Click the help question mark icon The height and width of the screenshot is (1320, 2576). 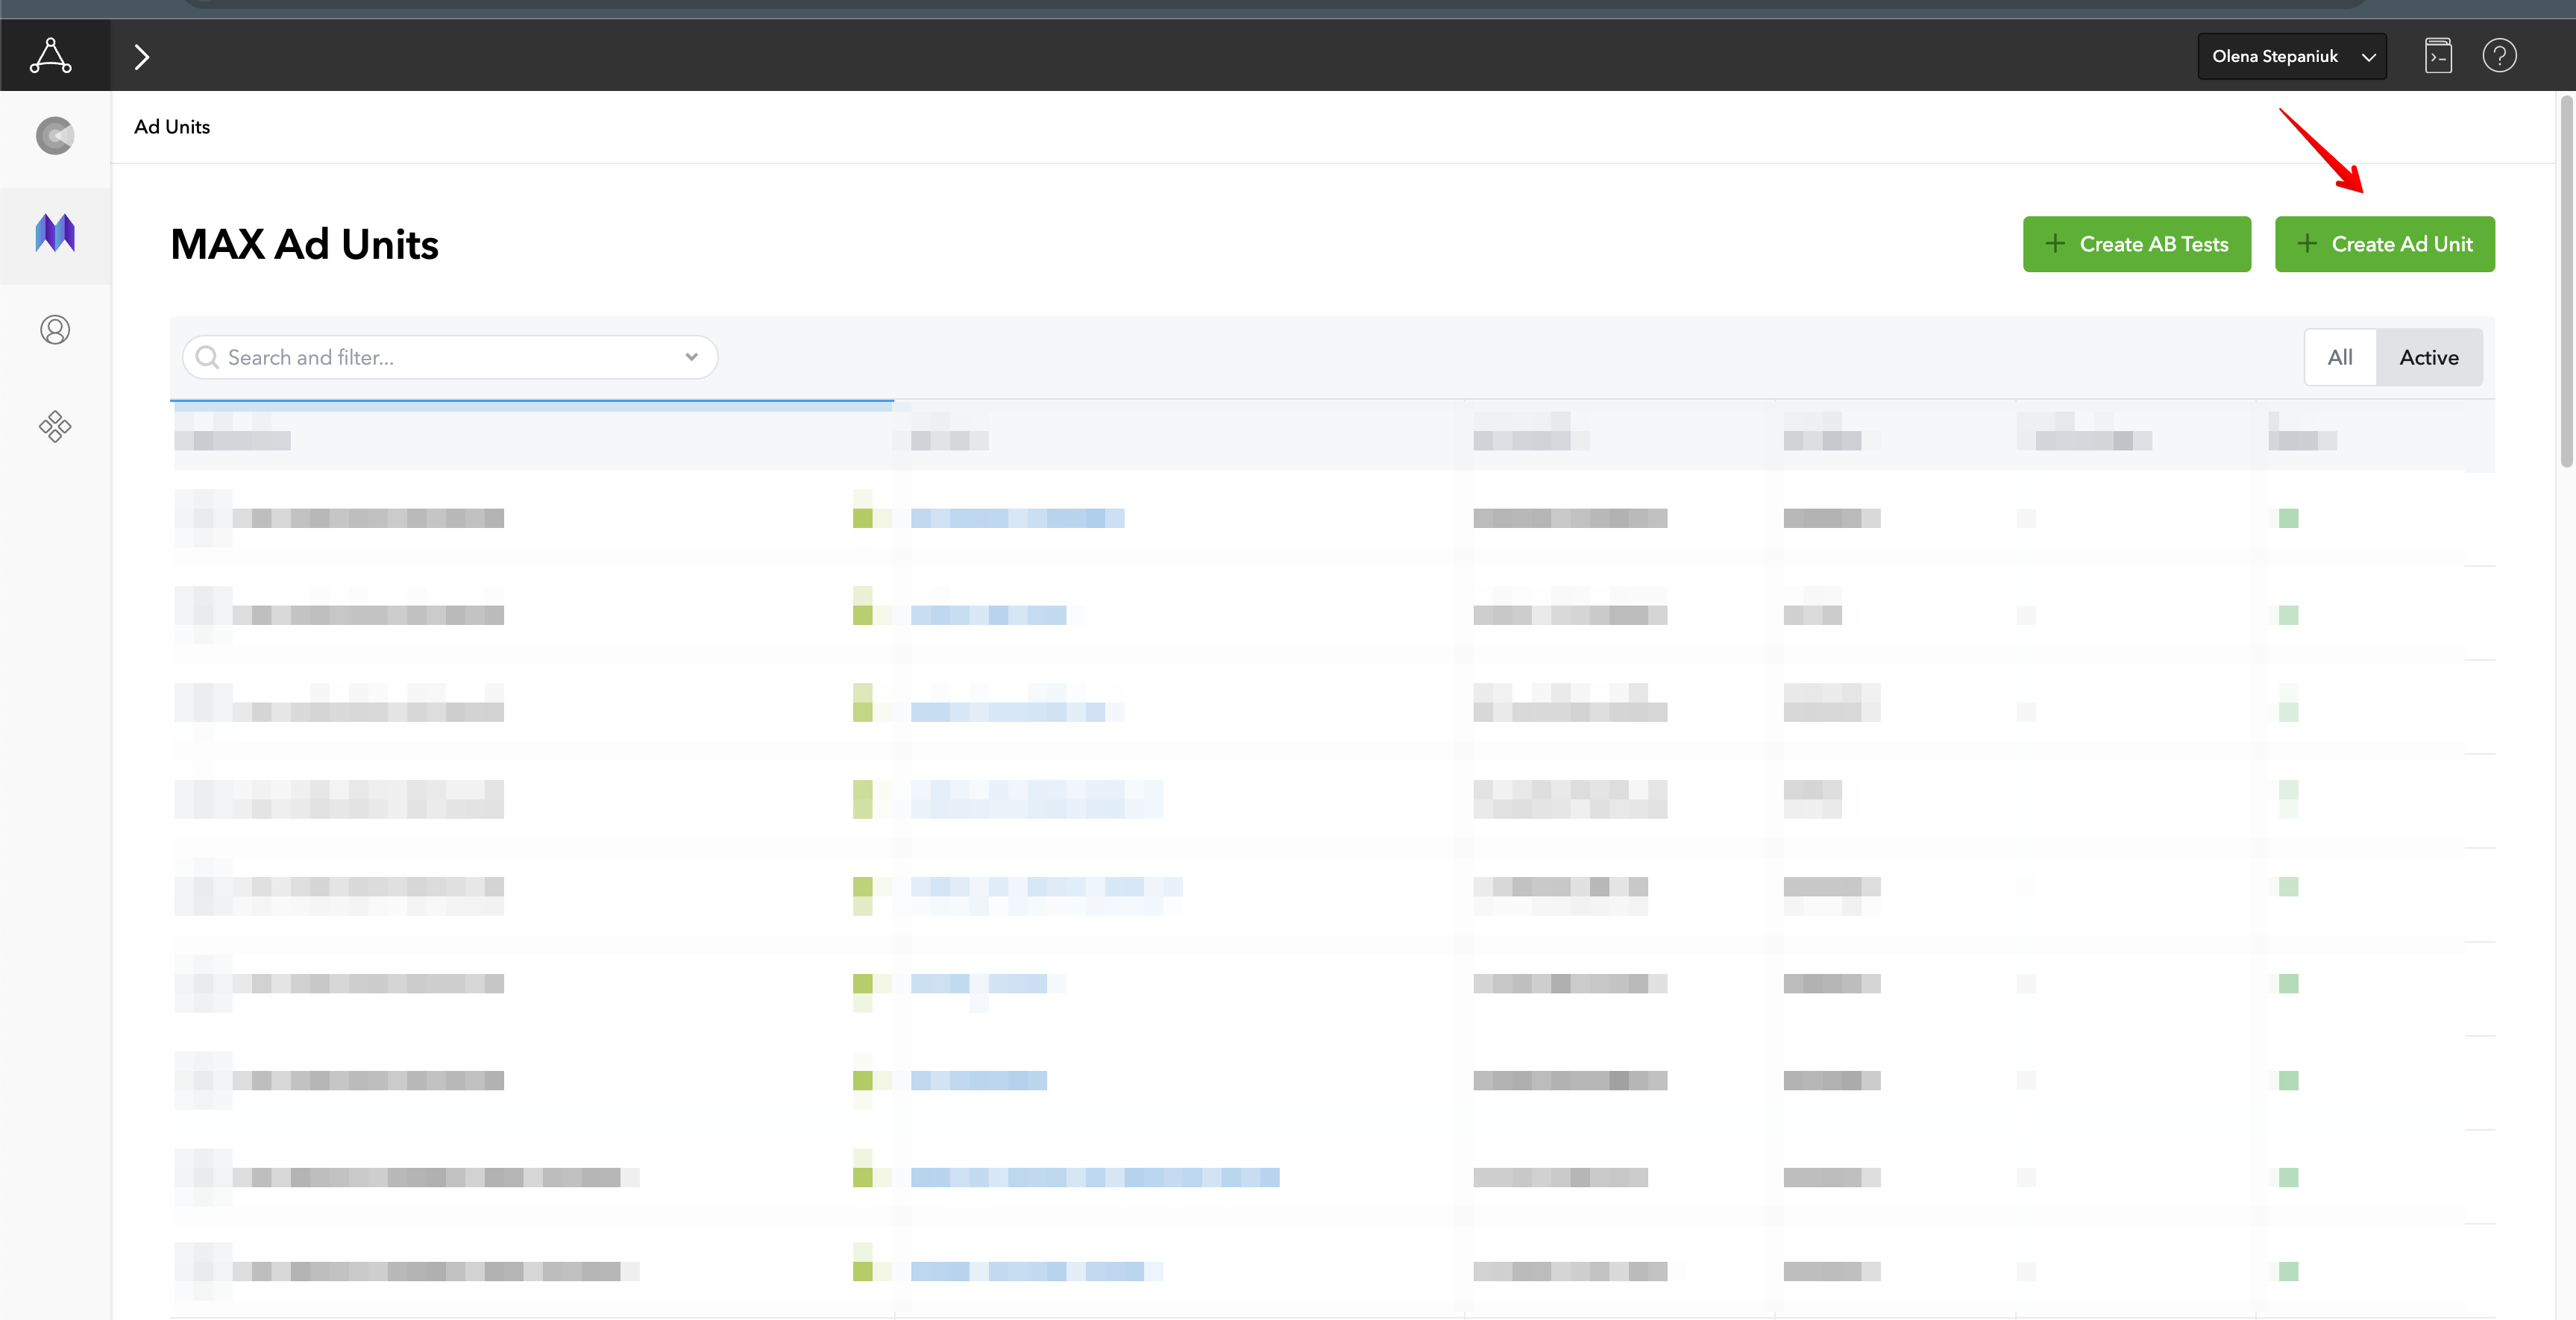pyautogui.click(x=2499, y=56)
